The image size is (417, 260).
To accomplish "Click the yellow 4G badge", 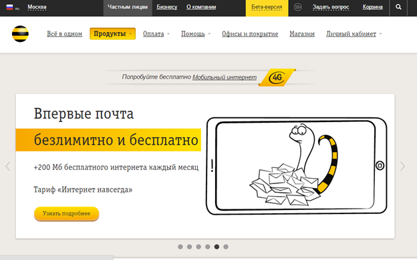I will [x=277, y=77].
